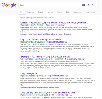102x99 pixels.
Task: Open the Карты tab
Action: (59, 12)
